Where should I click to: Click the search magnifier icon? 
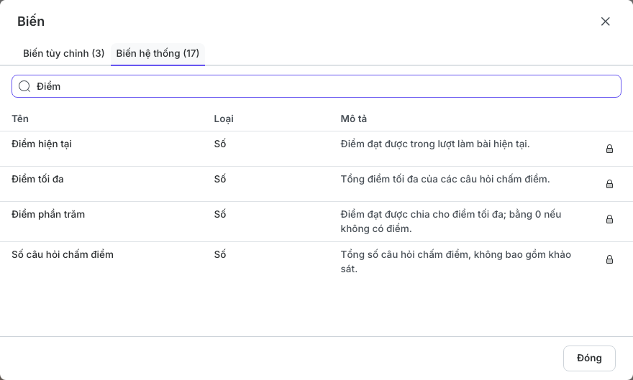coord(24,86)
